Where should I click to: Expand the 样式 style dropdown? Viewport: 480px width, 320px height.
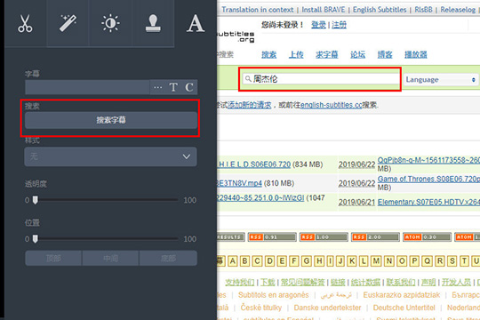110,156
